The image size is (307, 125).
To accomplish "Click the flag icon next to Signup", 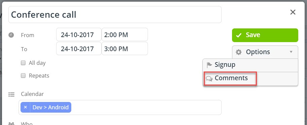I will 209,65.
